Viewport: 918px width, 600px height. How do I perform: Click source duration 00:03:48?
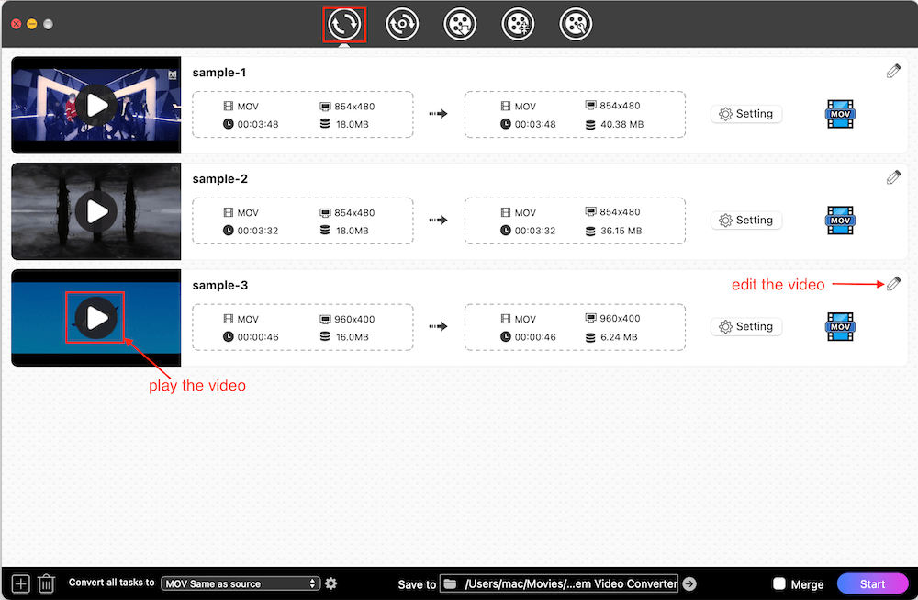pos(258,124)
